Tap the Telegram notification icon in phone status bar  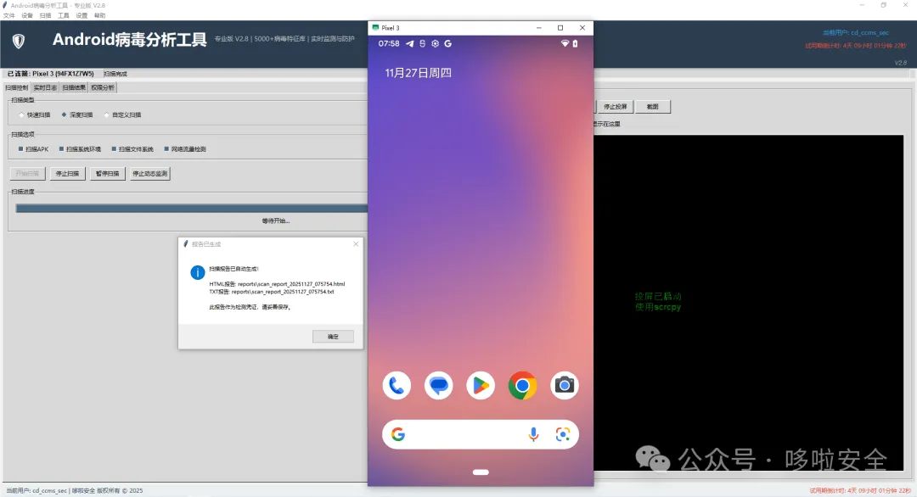click(409, 44)
